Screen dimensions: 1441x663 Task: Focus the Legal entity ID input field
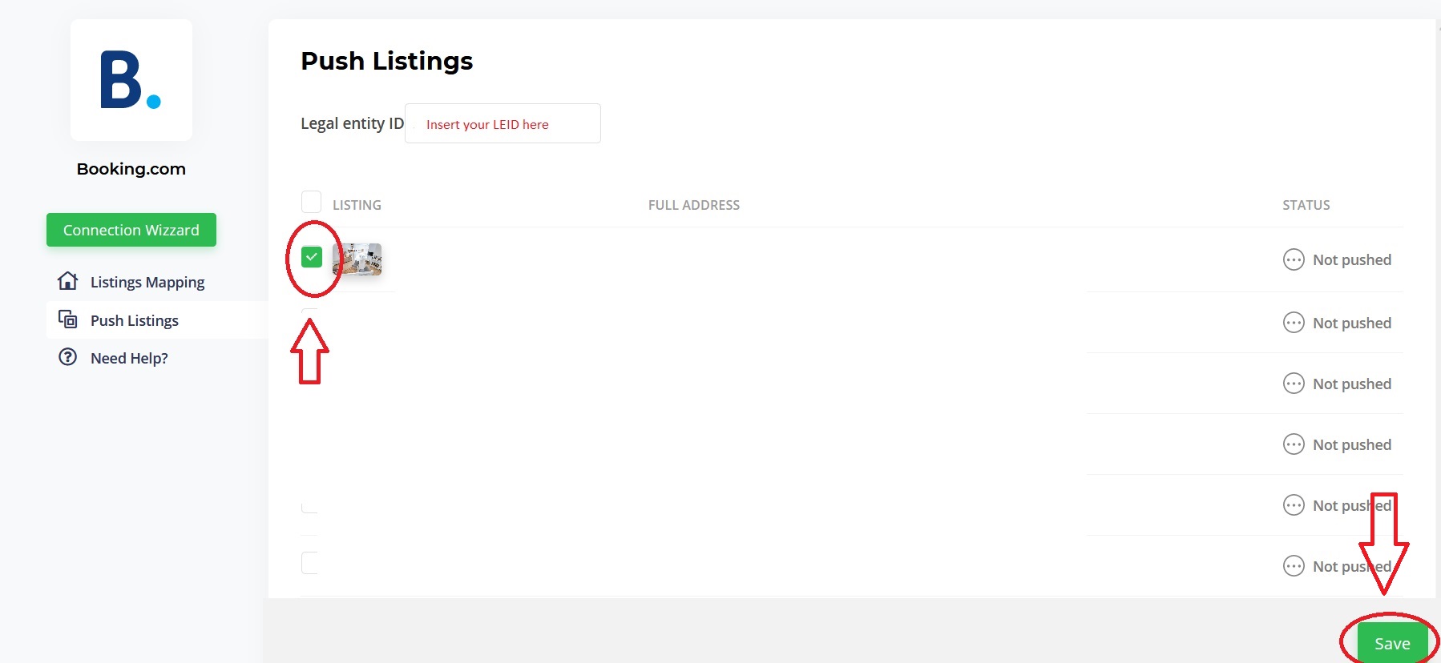(x=503, y=124)
